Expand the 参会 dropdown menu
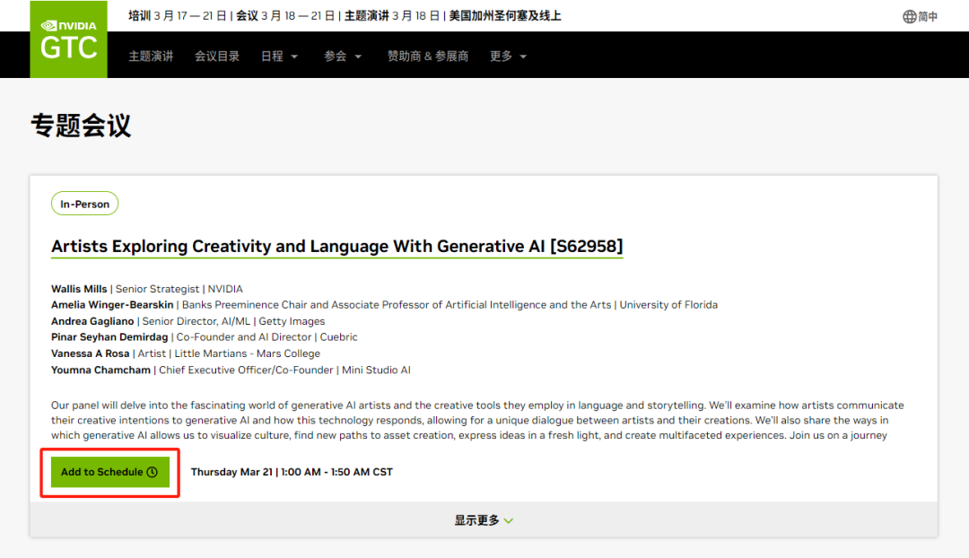969x558 pixels. [x=343, y=57]
